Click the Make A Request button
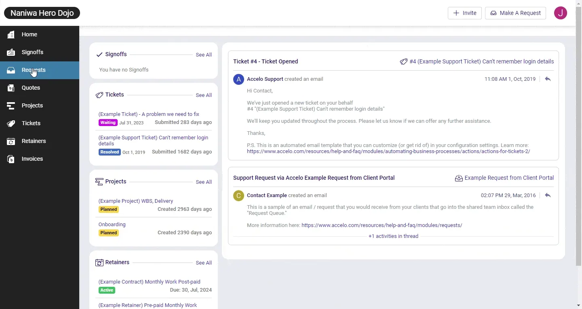This screenshot has width=582, height=309. [516, 13]
